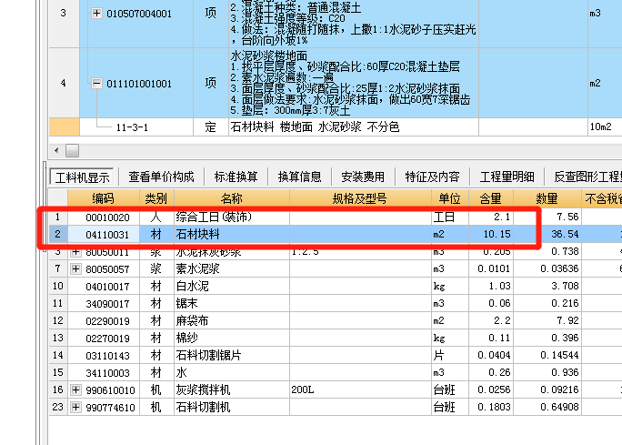
Task: Click row number 10 header
Action: (x=58, y=286)
